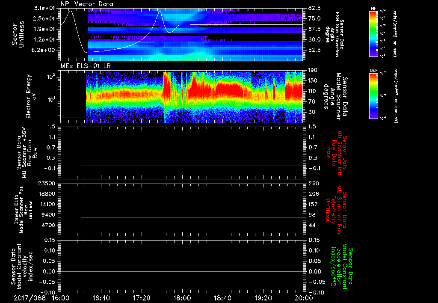Click the red line in the +30V panel

(x=192, y=166)
